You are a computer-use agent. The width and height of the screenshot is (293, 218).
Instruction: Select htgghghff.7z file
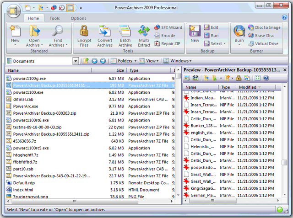pyautogui.click(x=91, y=155)
